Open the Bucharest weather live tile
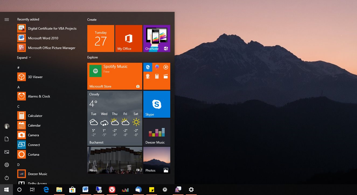357x195 pixels. point(115,119)
